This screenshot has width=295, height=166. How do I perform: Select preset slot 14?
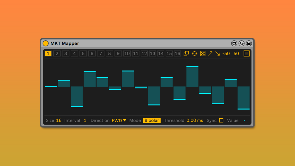tap(161, 53)
